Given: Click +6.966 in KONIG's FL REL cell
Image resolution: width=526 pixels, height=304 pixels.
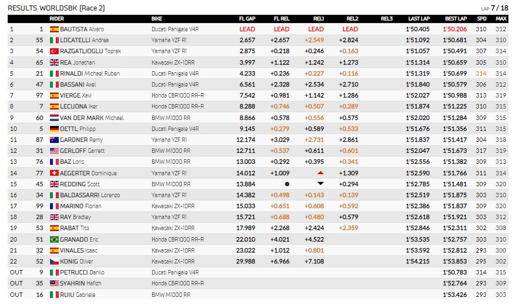Looking at the screenshot, I should point(280,261).
